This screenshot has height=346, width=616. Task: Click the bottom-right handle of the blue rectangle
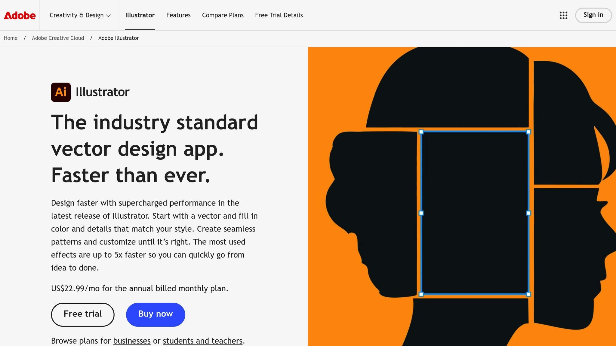point(528,294)
